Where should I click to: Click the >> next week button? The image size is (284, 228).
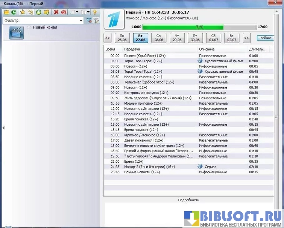point(246,38)
